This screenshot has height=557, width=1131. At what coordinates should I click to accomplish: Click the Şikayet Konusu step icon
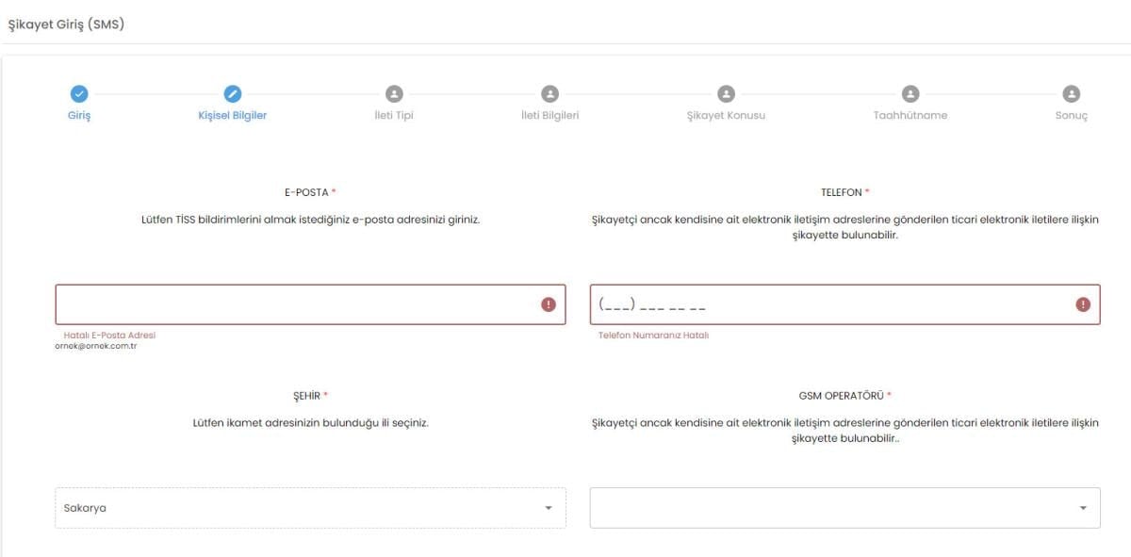[726, 94]
